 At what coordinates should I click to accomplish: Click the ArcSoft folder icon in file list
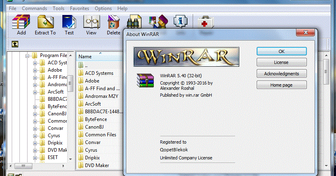click(81, 104)
